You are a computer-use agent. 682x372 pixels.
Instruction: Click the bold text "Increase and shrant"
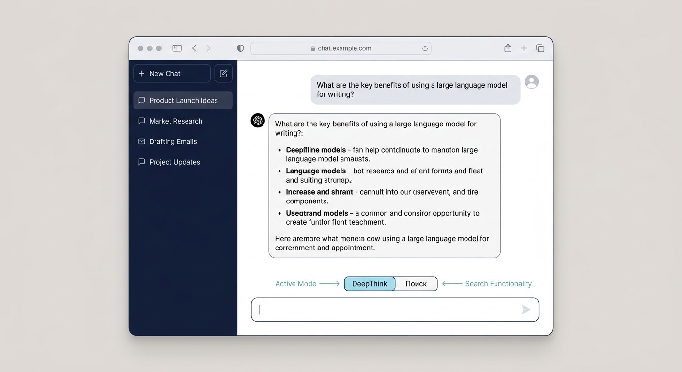pos(319,192)
